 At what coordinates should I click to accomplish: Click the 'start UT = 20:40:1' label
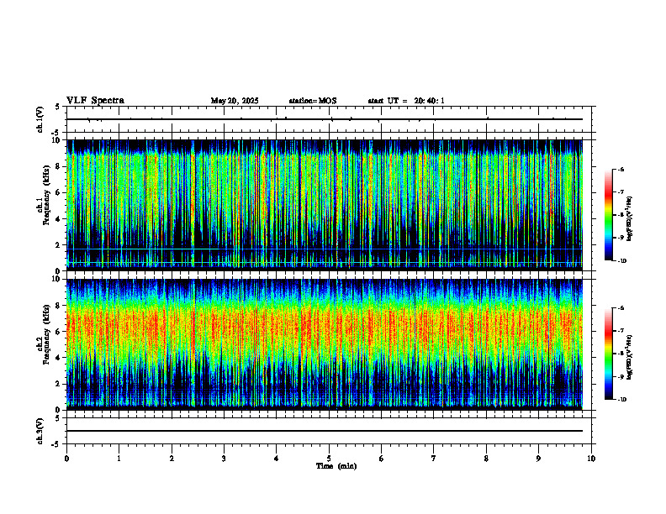click(x=406, y=101)
